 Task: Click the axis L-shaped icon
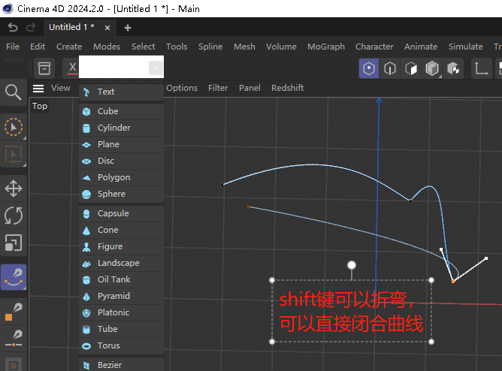coord(481,68)
